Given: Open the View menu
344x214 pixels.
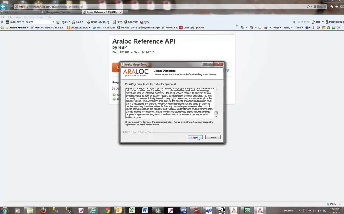Looking at the screenshot, I should [x=18, y=17].
